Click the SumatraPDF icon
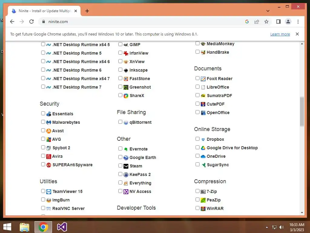Viewport: 310px width, 233px height. coord(203,96)
